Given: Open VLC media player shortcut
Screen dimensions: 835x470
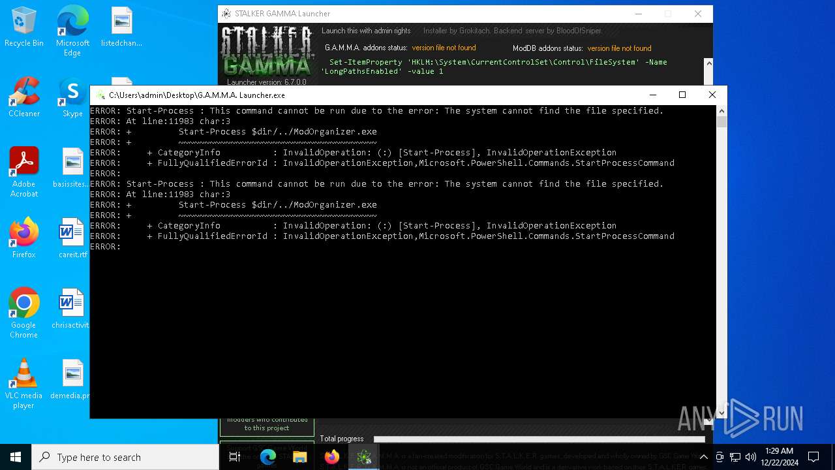Looking at the screenshot, I should pos(24,384).
